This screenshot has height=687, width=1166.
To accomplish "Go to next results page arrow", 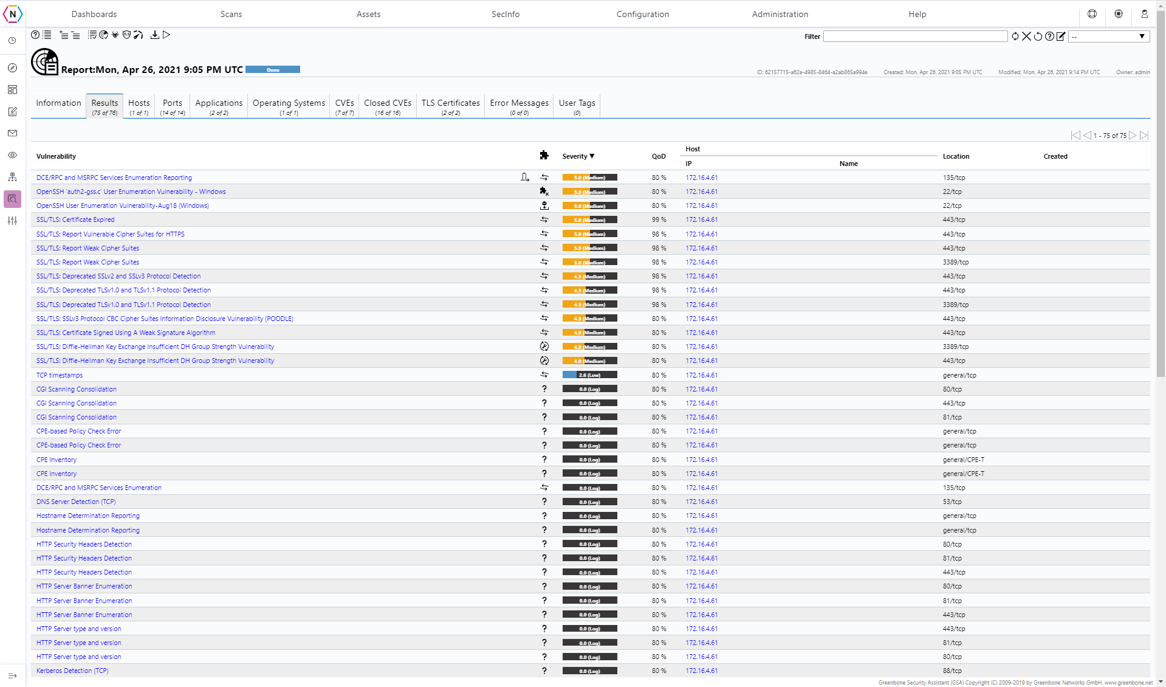I will pyautogui.click(x=1133, y=136).
